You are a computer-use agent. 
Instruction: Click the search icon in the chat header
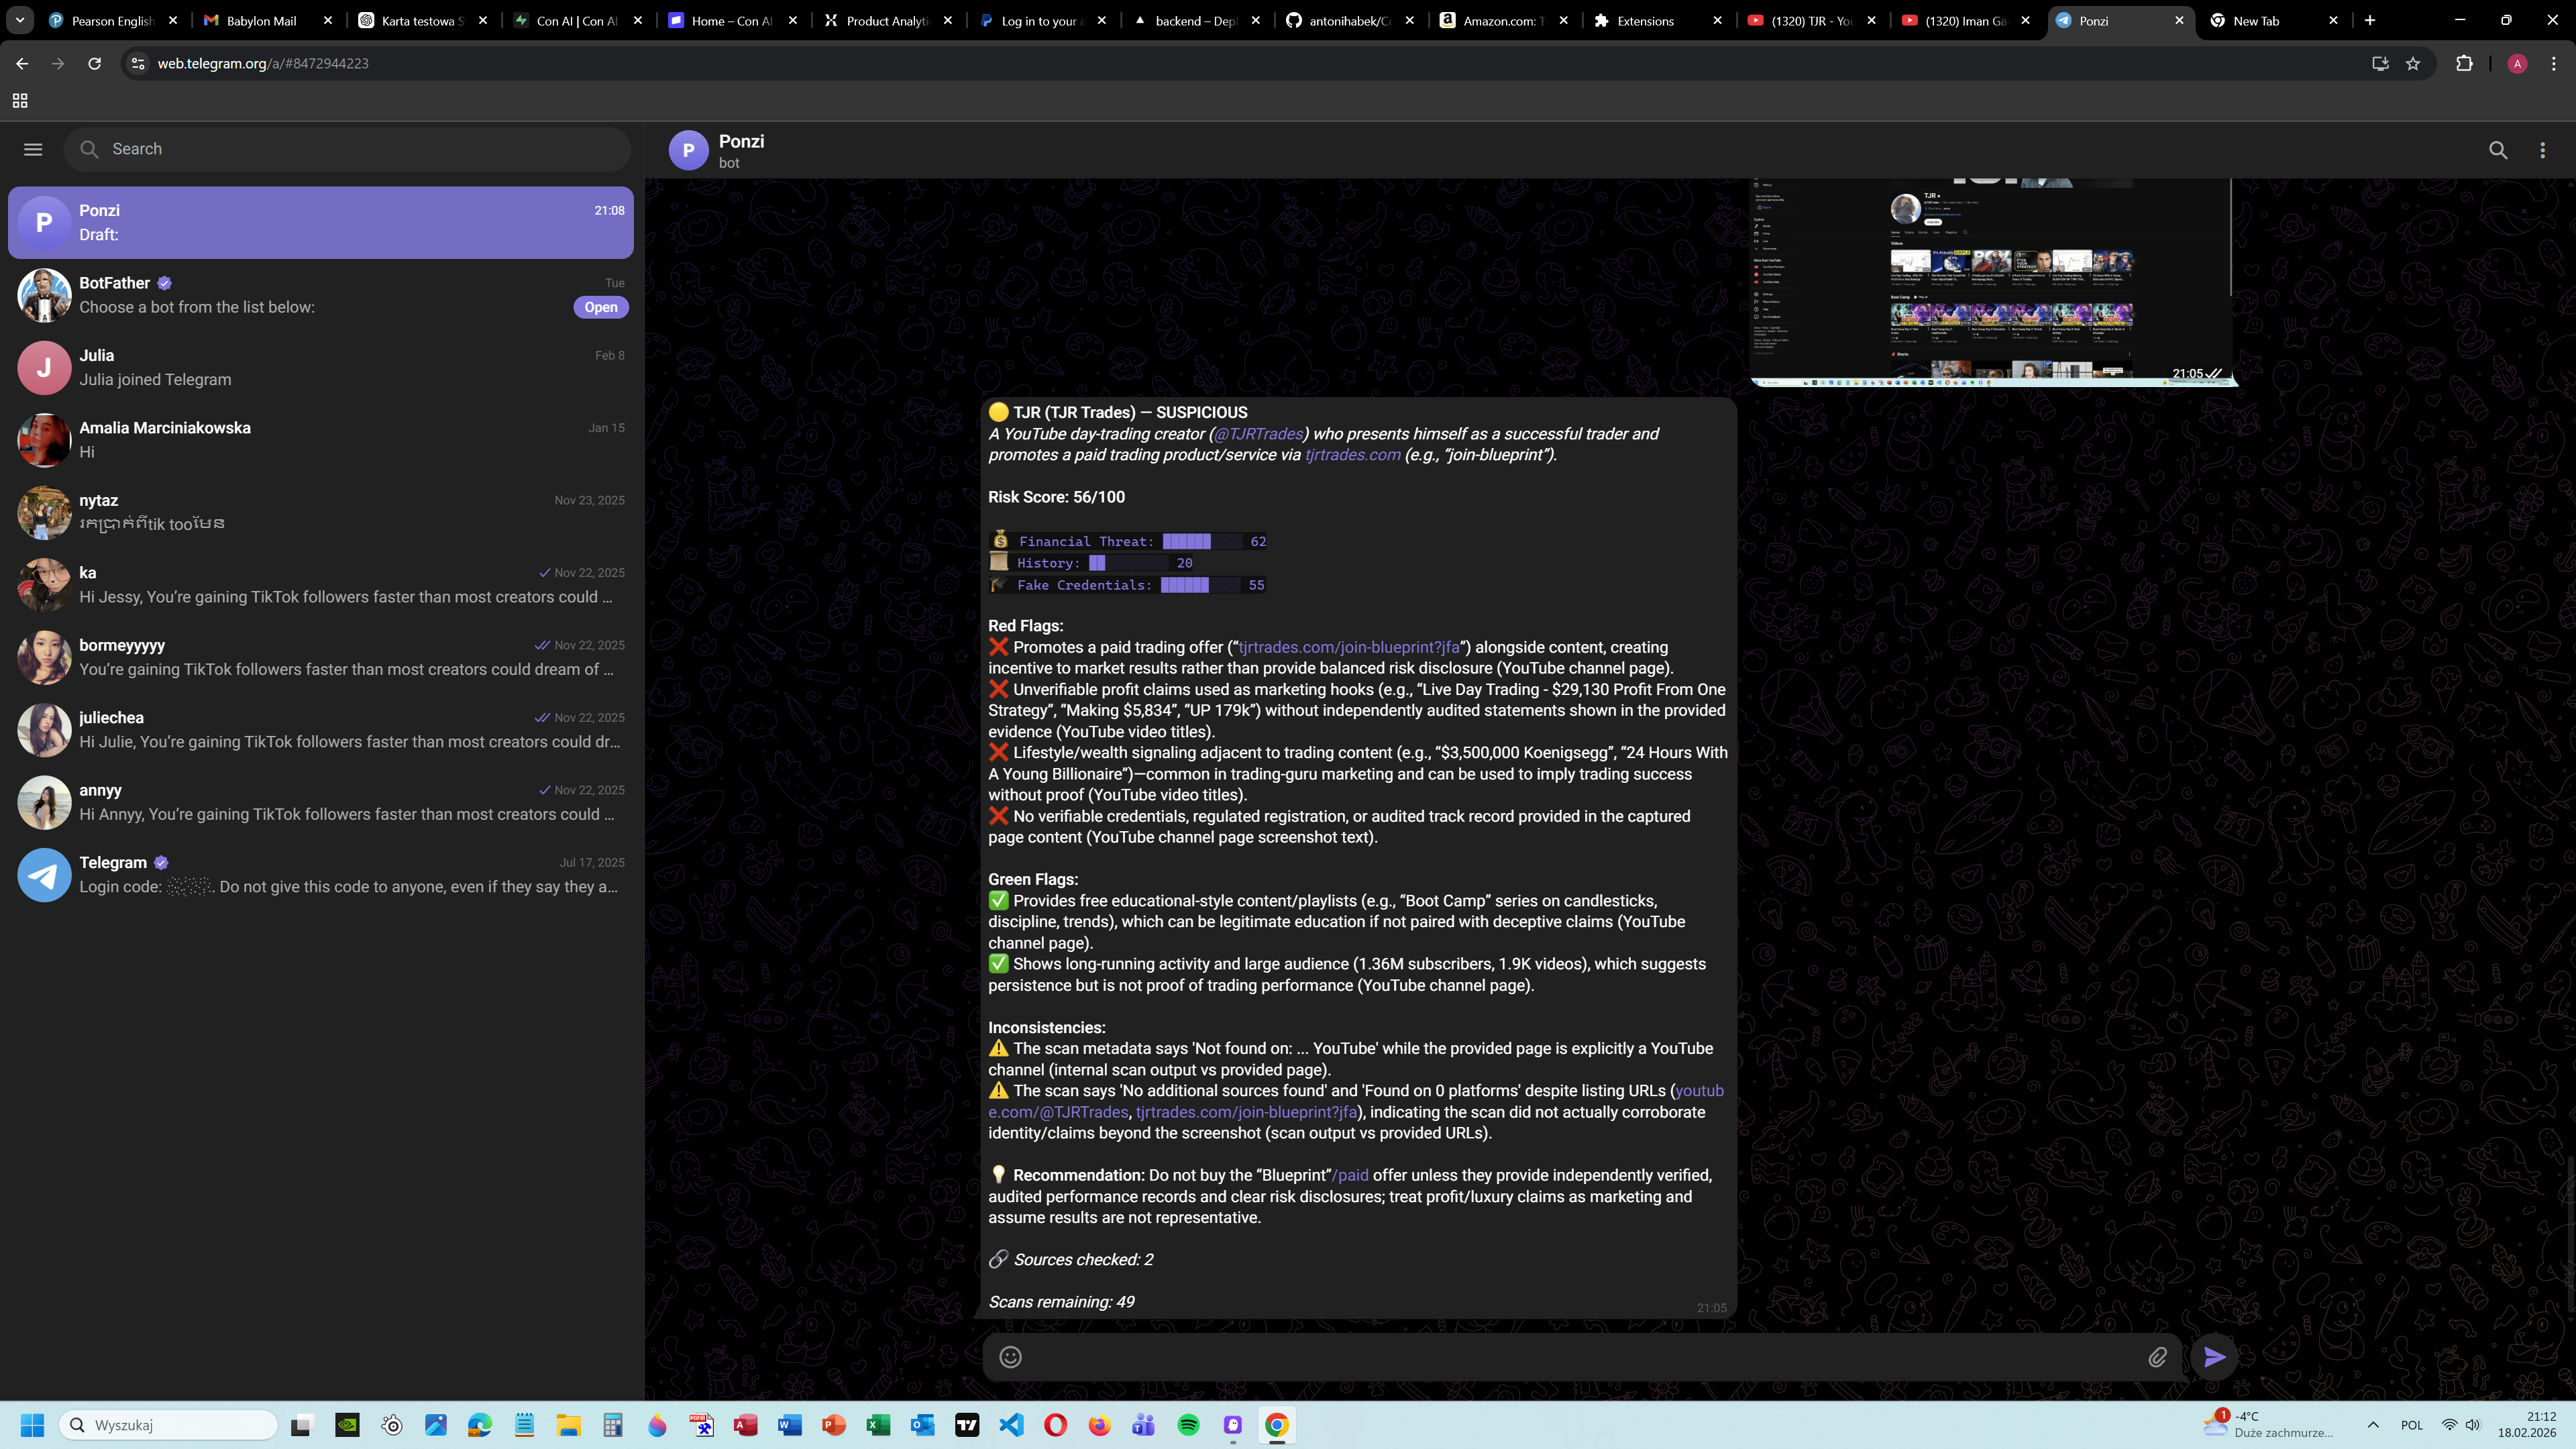click(x=2497, y=150)
